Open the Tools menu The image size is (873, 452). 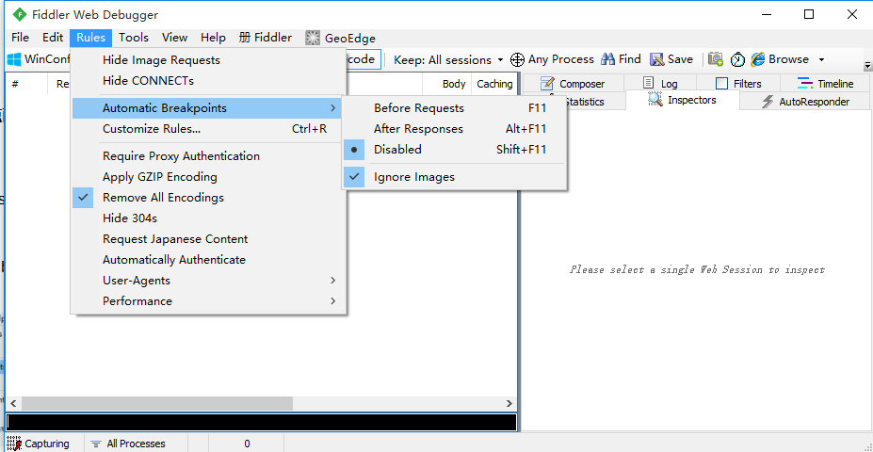point(134,38)
